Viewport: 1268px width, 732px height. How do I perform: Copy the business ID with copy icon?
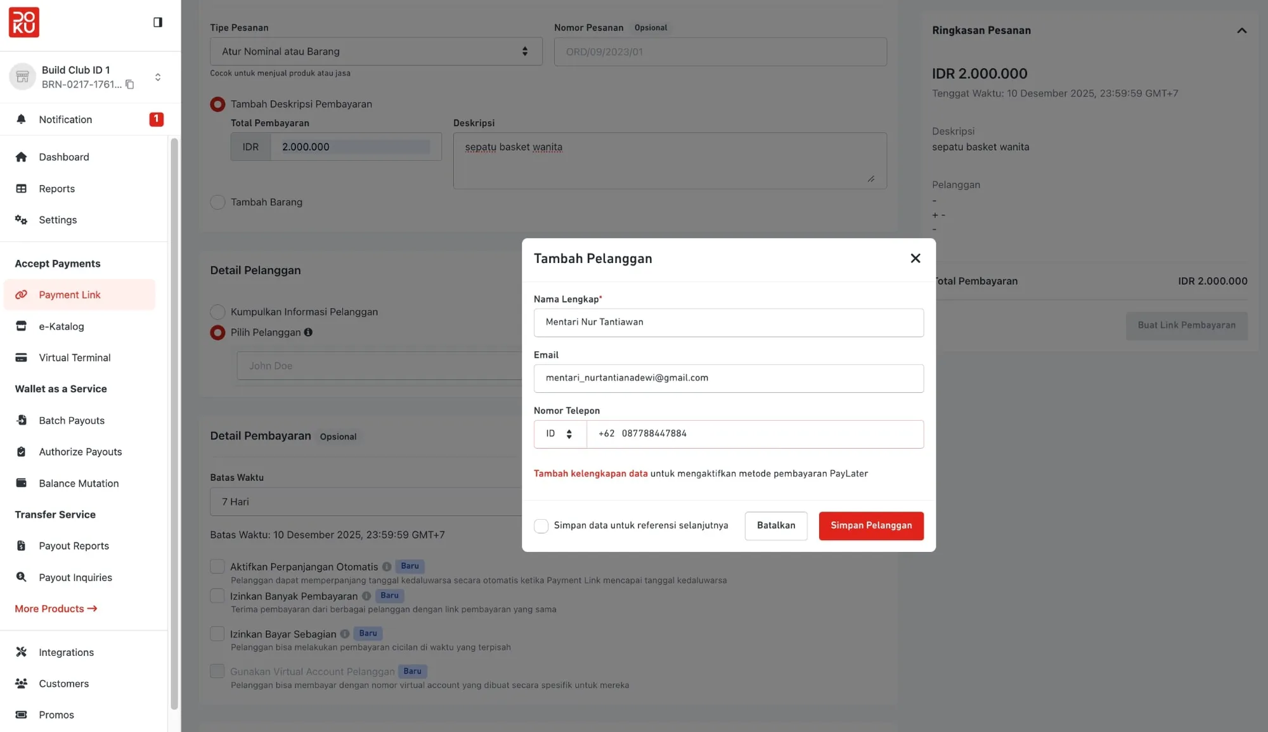130,84
